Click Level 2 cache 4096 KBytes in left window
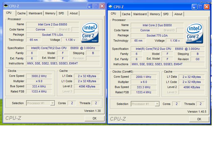 click(87, 86)
